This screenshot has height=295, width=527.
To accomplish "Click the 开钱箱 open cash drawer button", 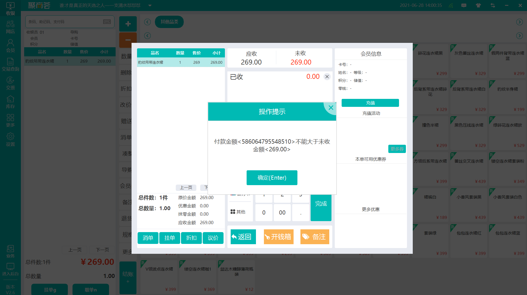I will click(278, 237).
